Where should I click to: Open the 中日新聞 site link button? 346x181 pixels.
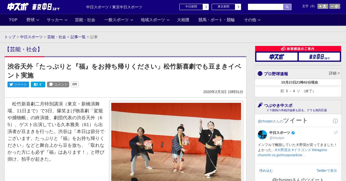[x=194, y=7]
